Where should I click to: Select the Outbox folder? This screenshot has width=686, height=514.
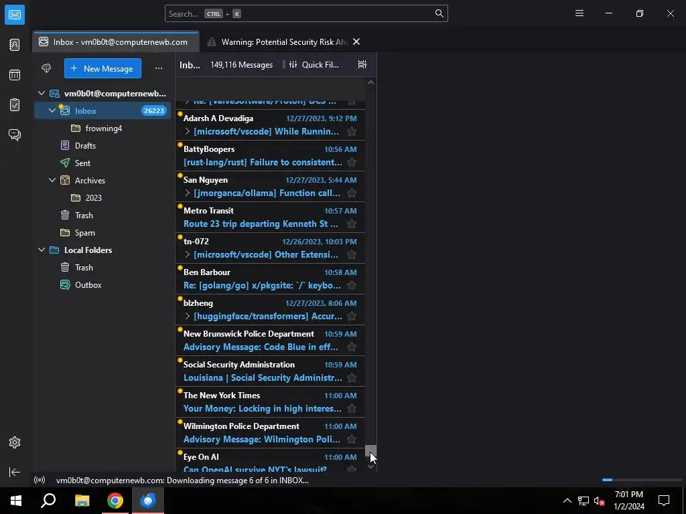pyautogui.click(x=102, y=285)
